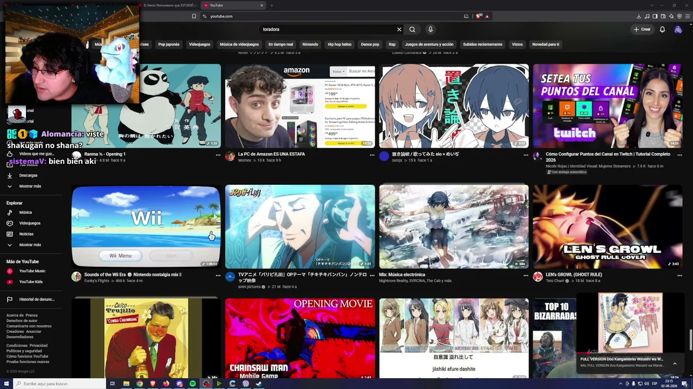
Task: Open options for Sounds of the Wii Era
Action: click(218, 275)
